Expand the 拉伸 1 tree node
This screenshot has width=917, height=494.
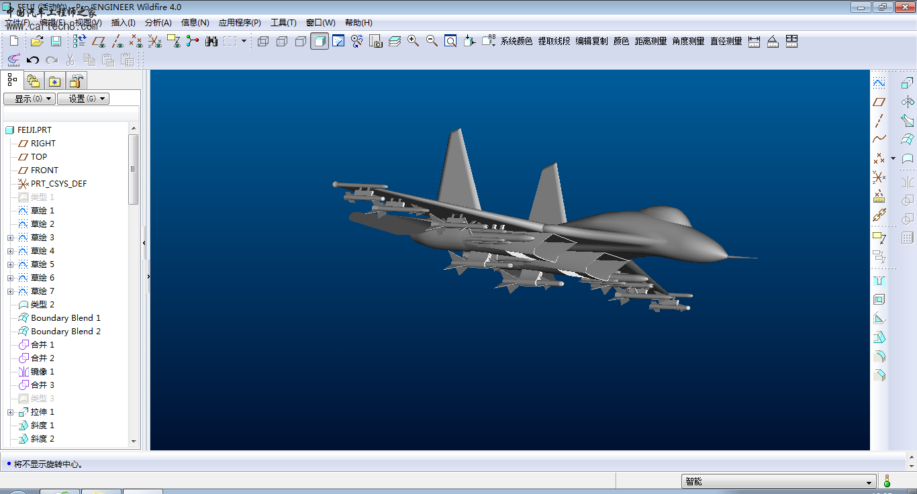pos(11,412)
